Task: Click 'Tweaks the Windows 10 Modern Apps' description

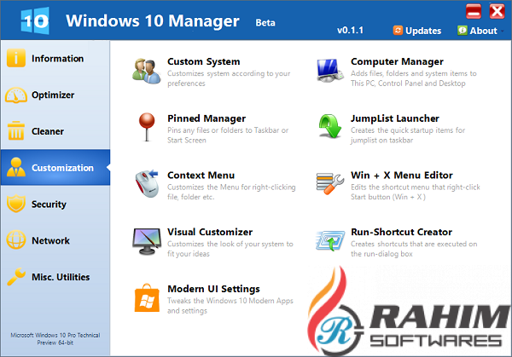Action: click(x=230, y=306)
